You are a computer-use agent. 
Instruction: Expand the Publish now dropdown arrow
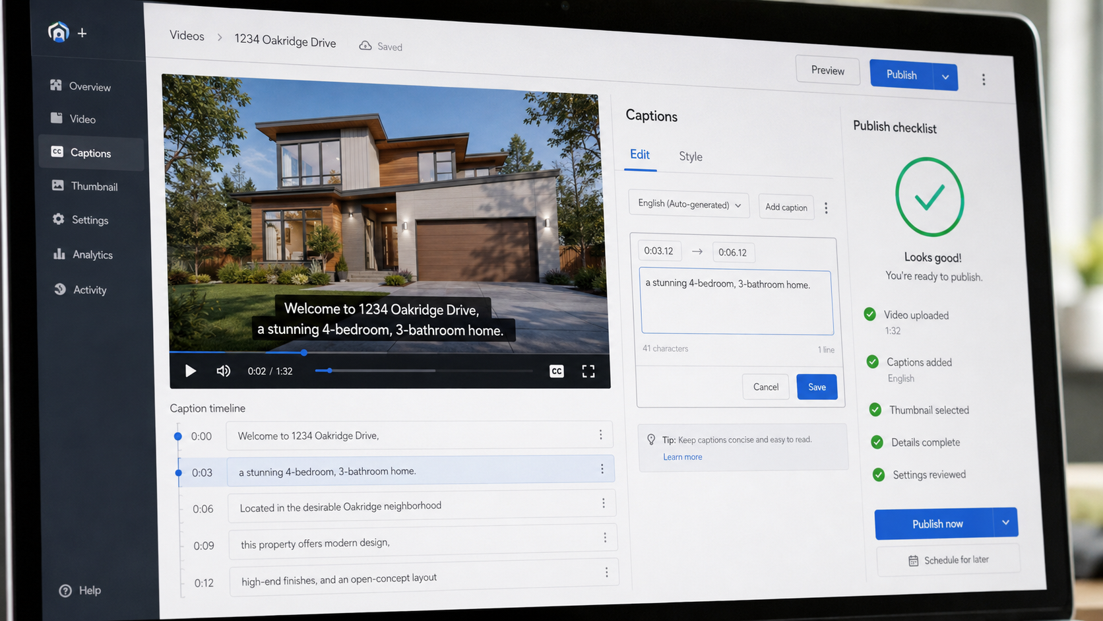[x=1005, y=523]
